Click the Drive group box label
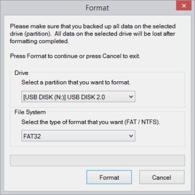The width and height of the screenshot is (195, 195). (x=21, y=73)
